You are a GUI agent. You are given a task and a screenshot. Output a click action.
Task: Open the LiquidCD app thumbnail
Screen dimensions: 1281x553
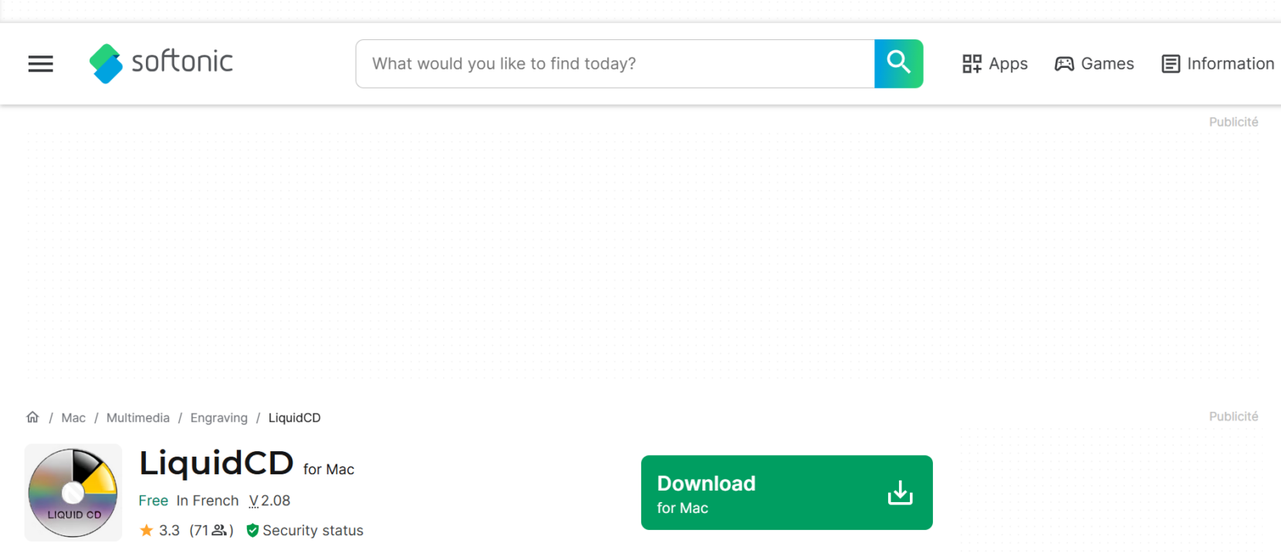pyautogui.click(x=73, y=492)
